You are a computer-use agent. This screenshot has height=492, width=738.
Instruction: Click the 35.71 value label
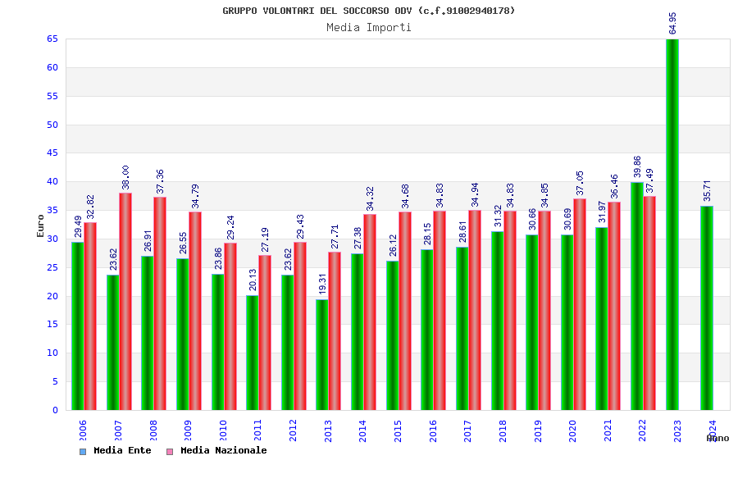[707, 190]
